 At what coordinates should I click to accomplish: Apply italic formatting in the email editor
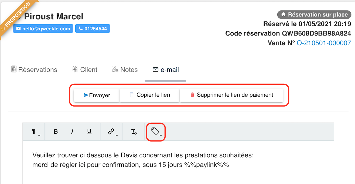point(72,132)
